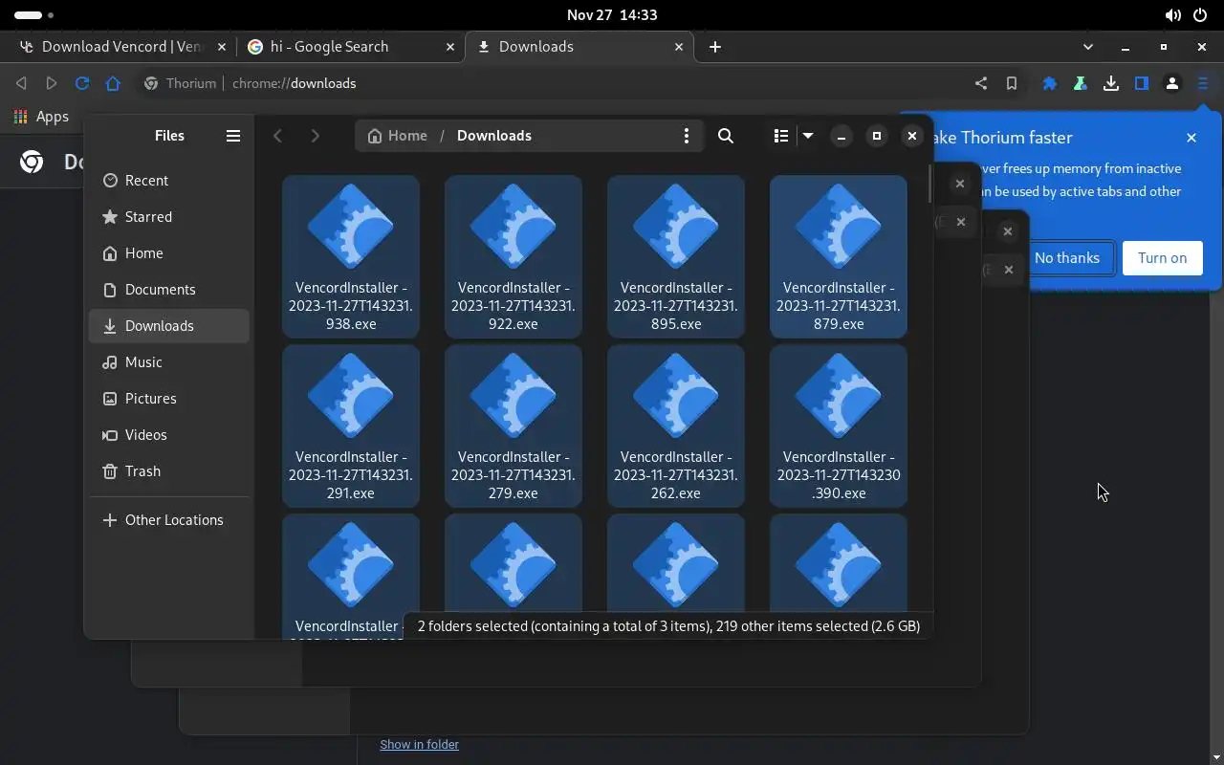This screenshot has width=1224, height=765.
Task: Dismiss with No thanks button
Action: tap(1066, 258)
